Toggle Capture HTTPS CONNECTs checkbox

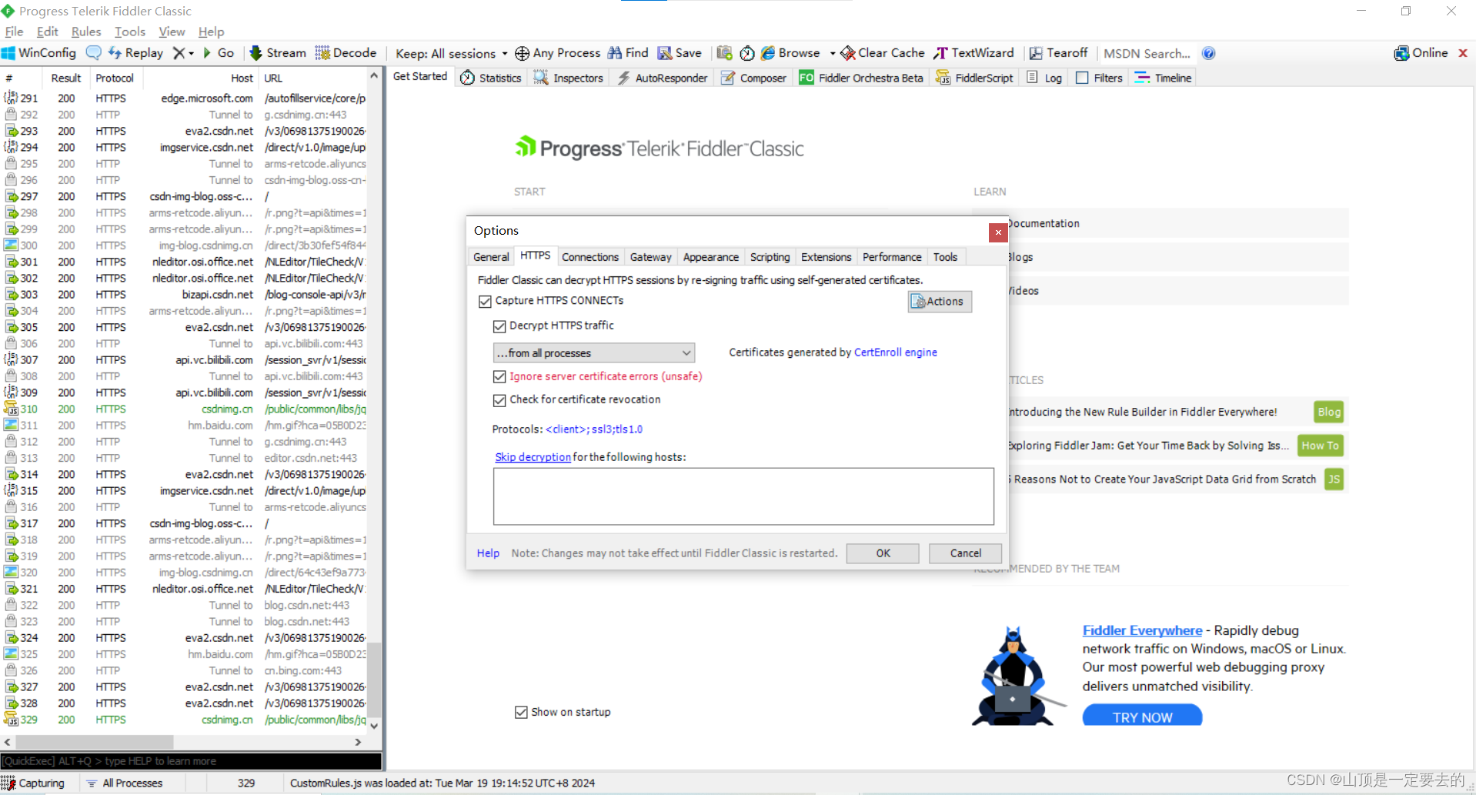click(485, 301)
